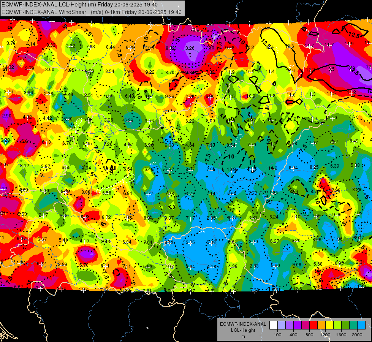Click the map value "7.70"

click(252, 144)
